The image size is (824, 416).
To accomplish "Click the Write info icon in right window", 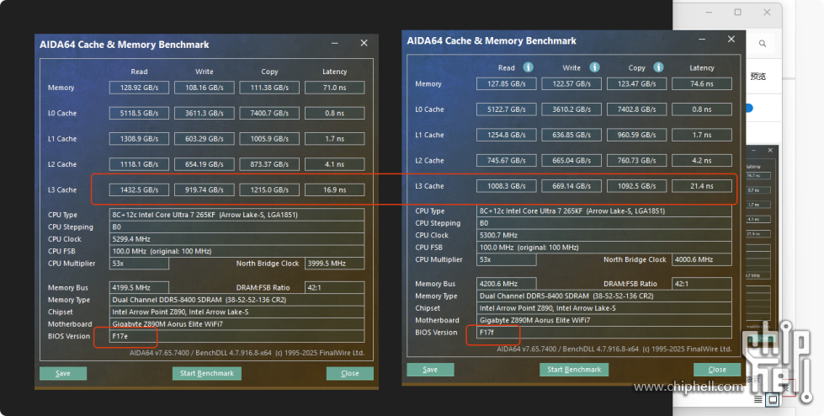I will (594, 67).
